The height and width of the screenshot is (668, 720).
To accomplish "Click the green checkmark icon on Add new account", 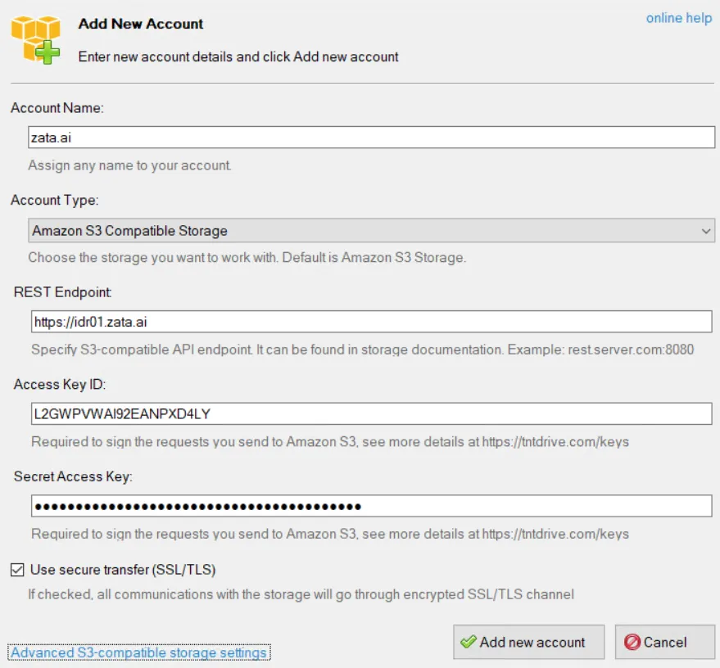I will [x=469, y=642].
